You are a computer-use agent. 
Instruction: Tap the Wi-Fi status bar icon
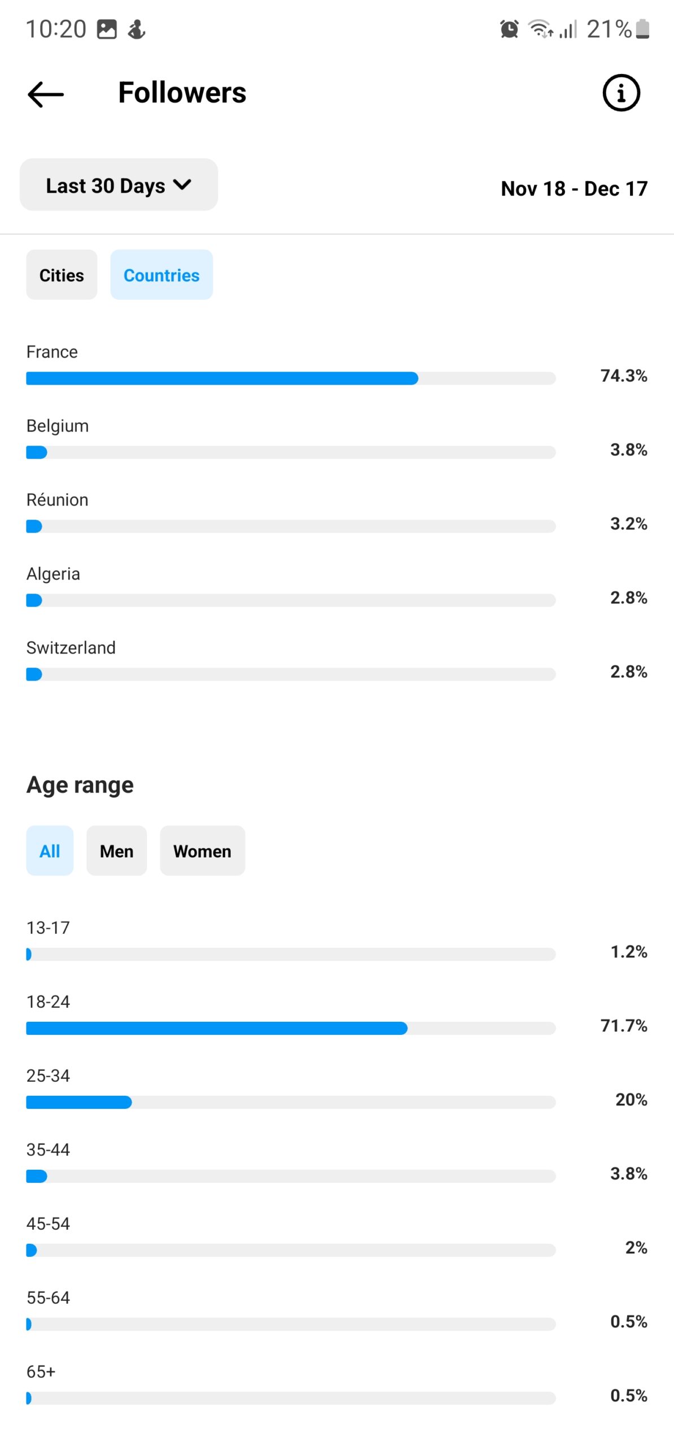click(x=540, y=29)
